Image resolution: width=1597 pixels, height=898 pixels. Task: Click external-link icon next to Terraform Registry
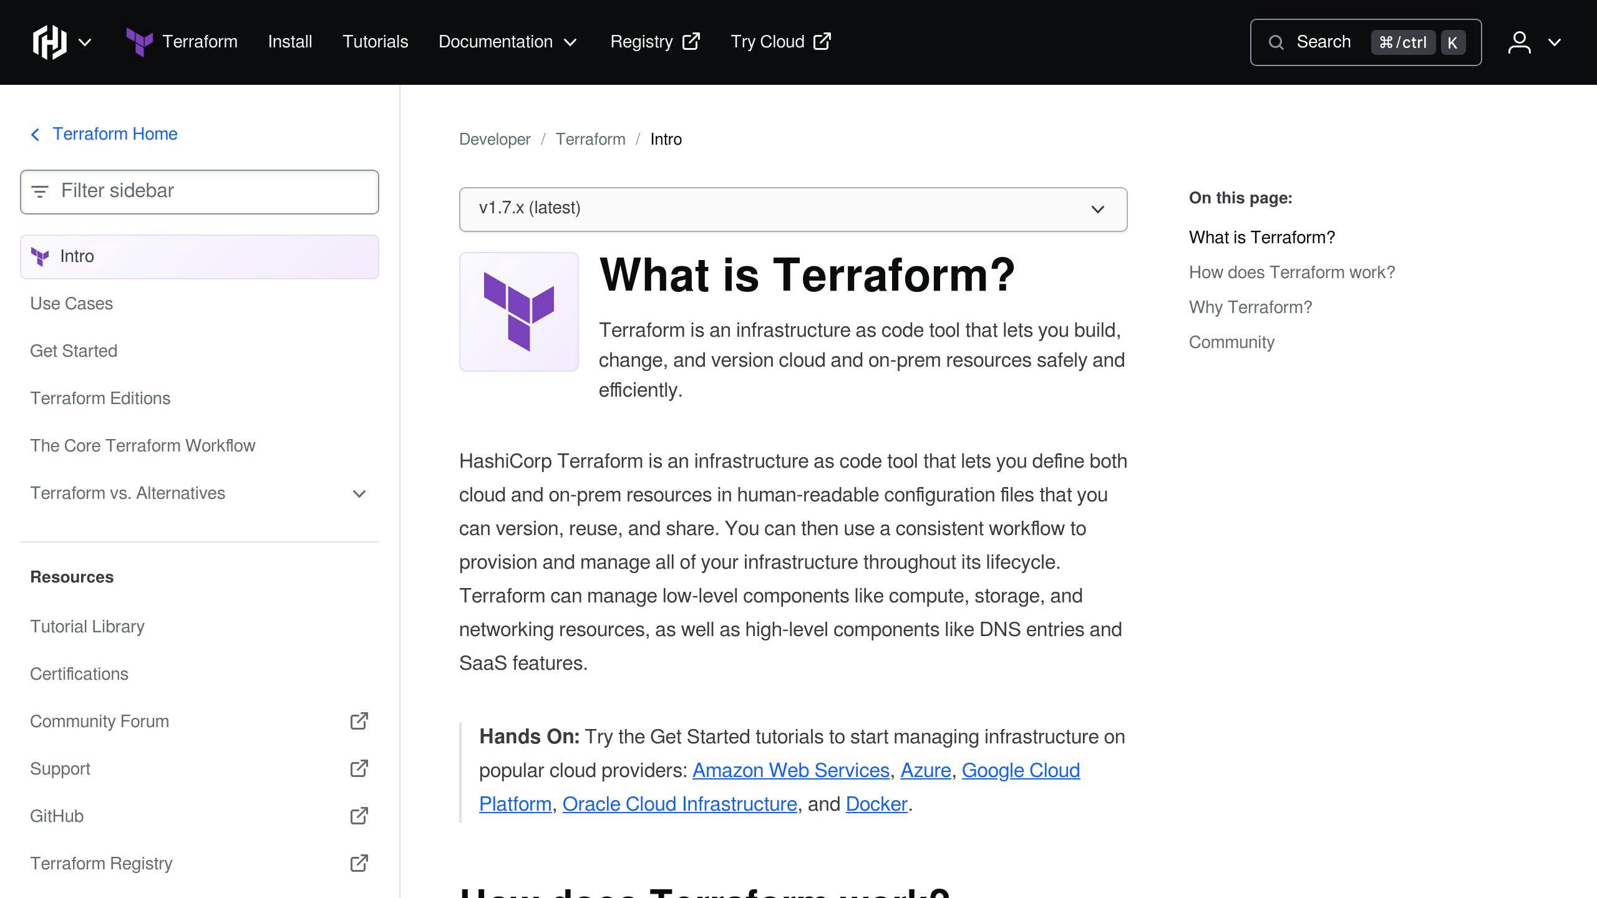359,863
